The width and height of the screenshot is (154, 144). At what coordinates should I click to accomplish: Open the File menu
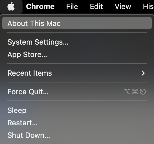[x=72, y=6]
